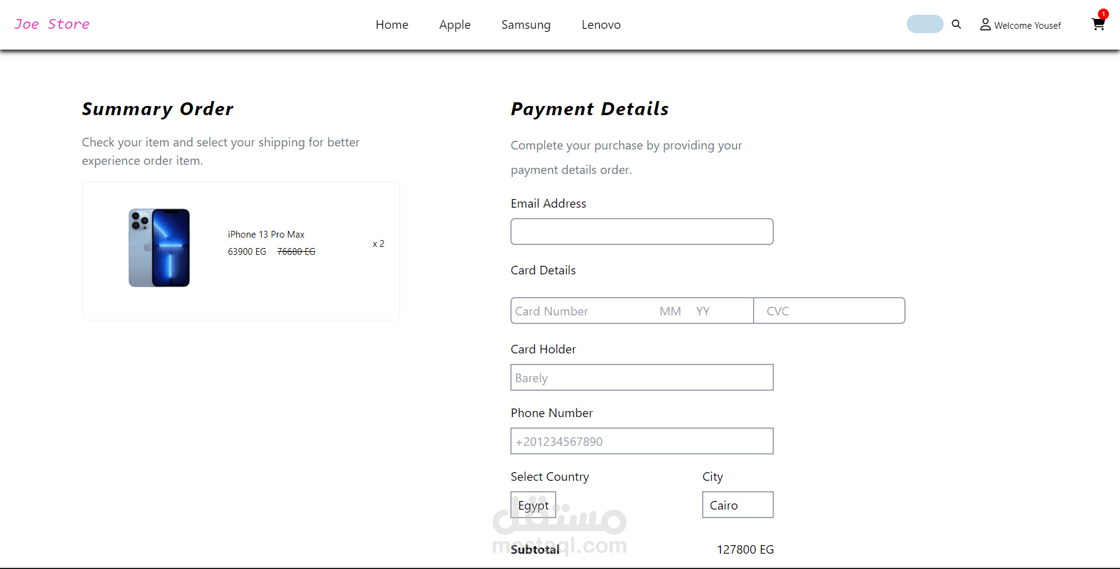Click the iPhone 13 Pro Max product name
This screenshot has height=569, width=1120.
[x=266, y=235]
